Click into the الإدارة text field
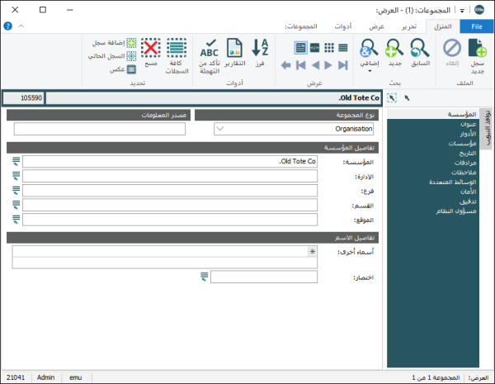Image resolution: width=495 pixels, height=384 pixels. click(169, 176)
